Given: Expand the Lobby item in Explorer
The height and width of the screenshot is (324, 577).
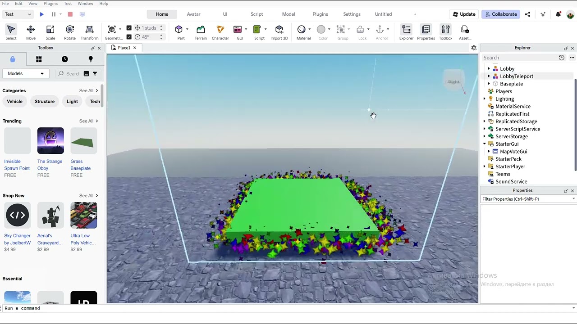Looking at the screenshot, I should click(489, 69).
